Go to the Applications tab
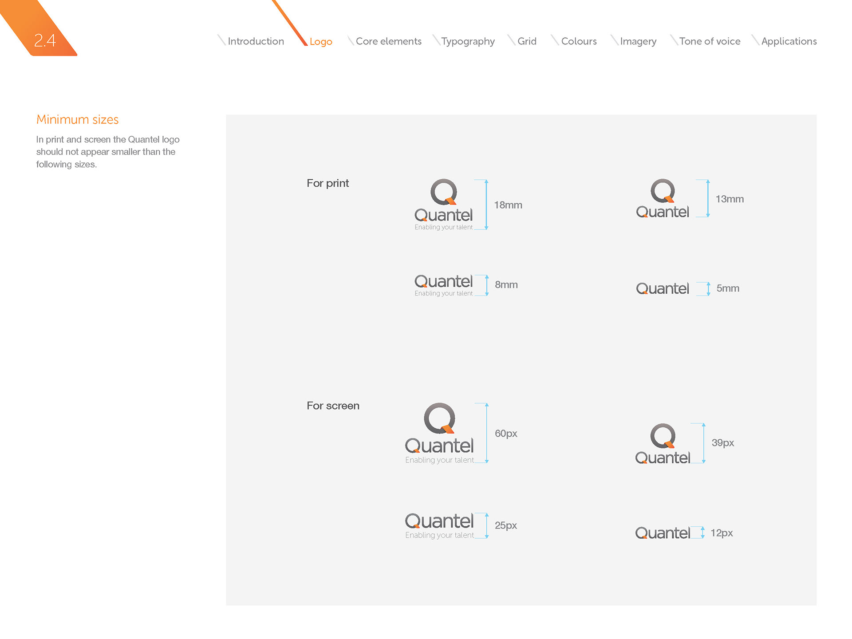The image size is (852, 639). pos(789,42)
